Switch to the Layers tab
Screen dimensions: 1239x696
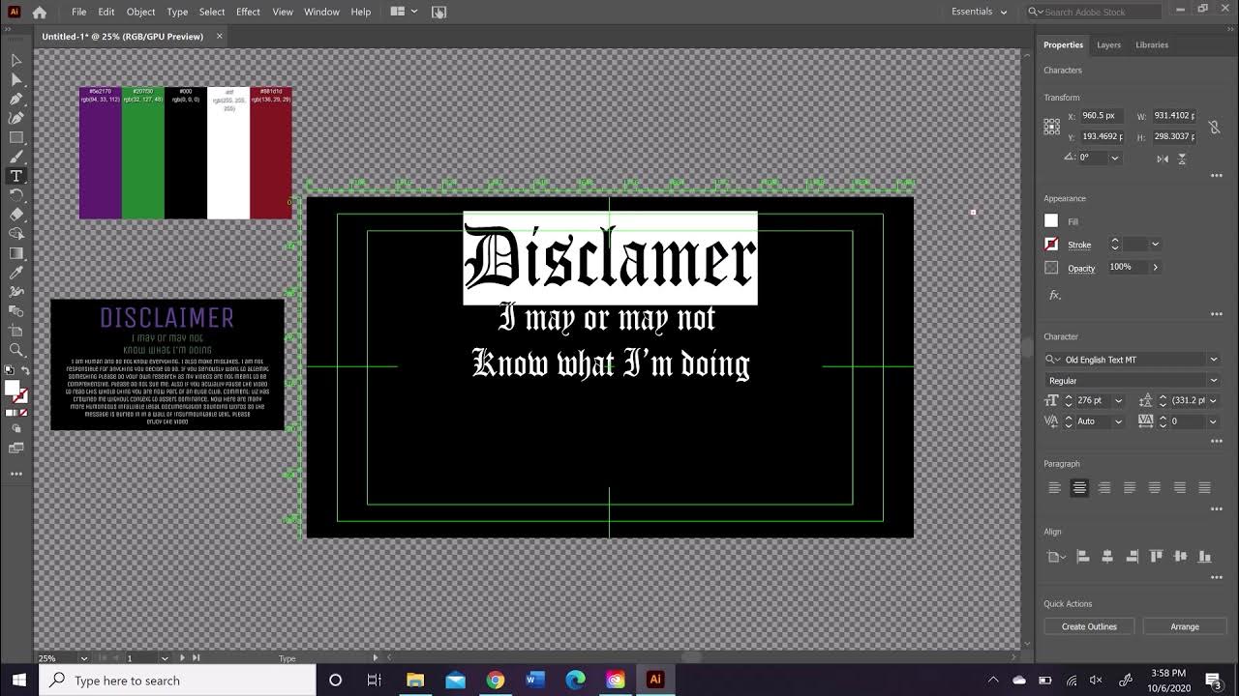(1108, 44)
